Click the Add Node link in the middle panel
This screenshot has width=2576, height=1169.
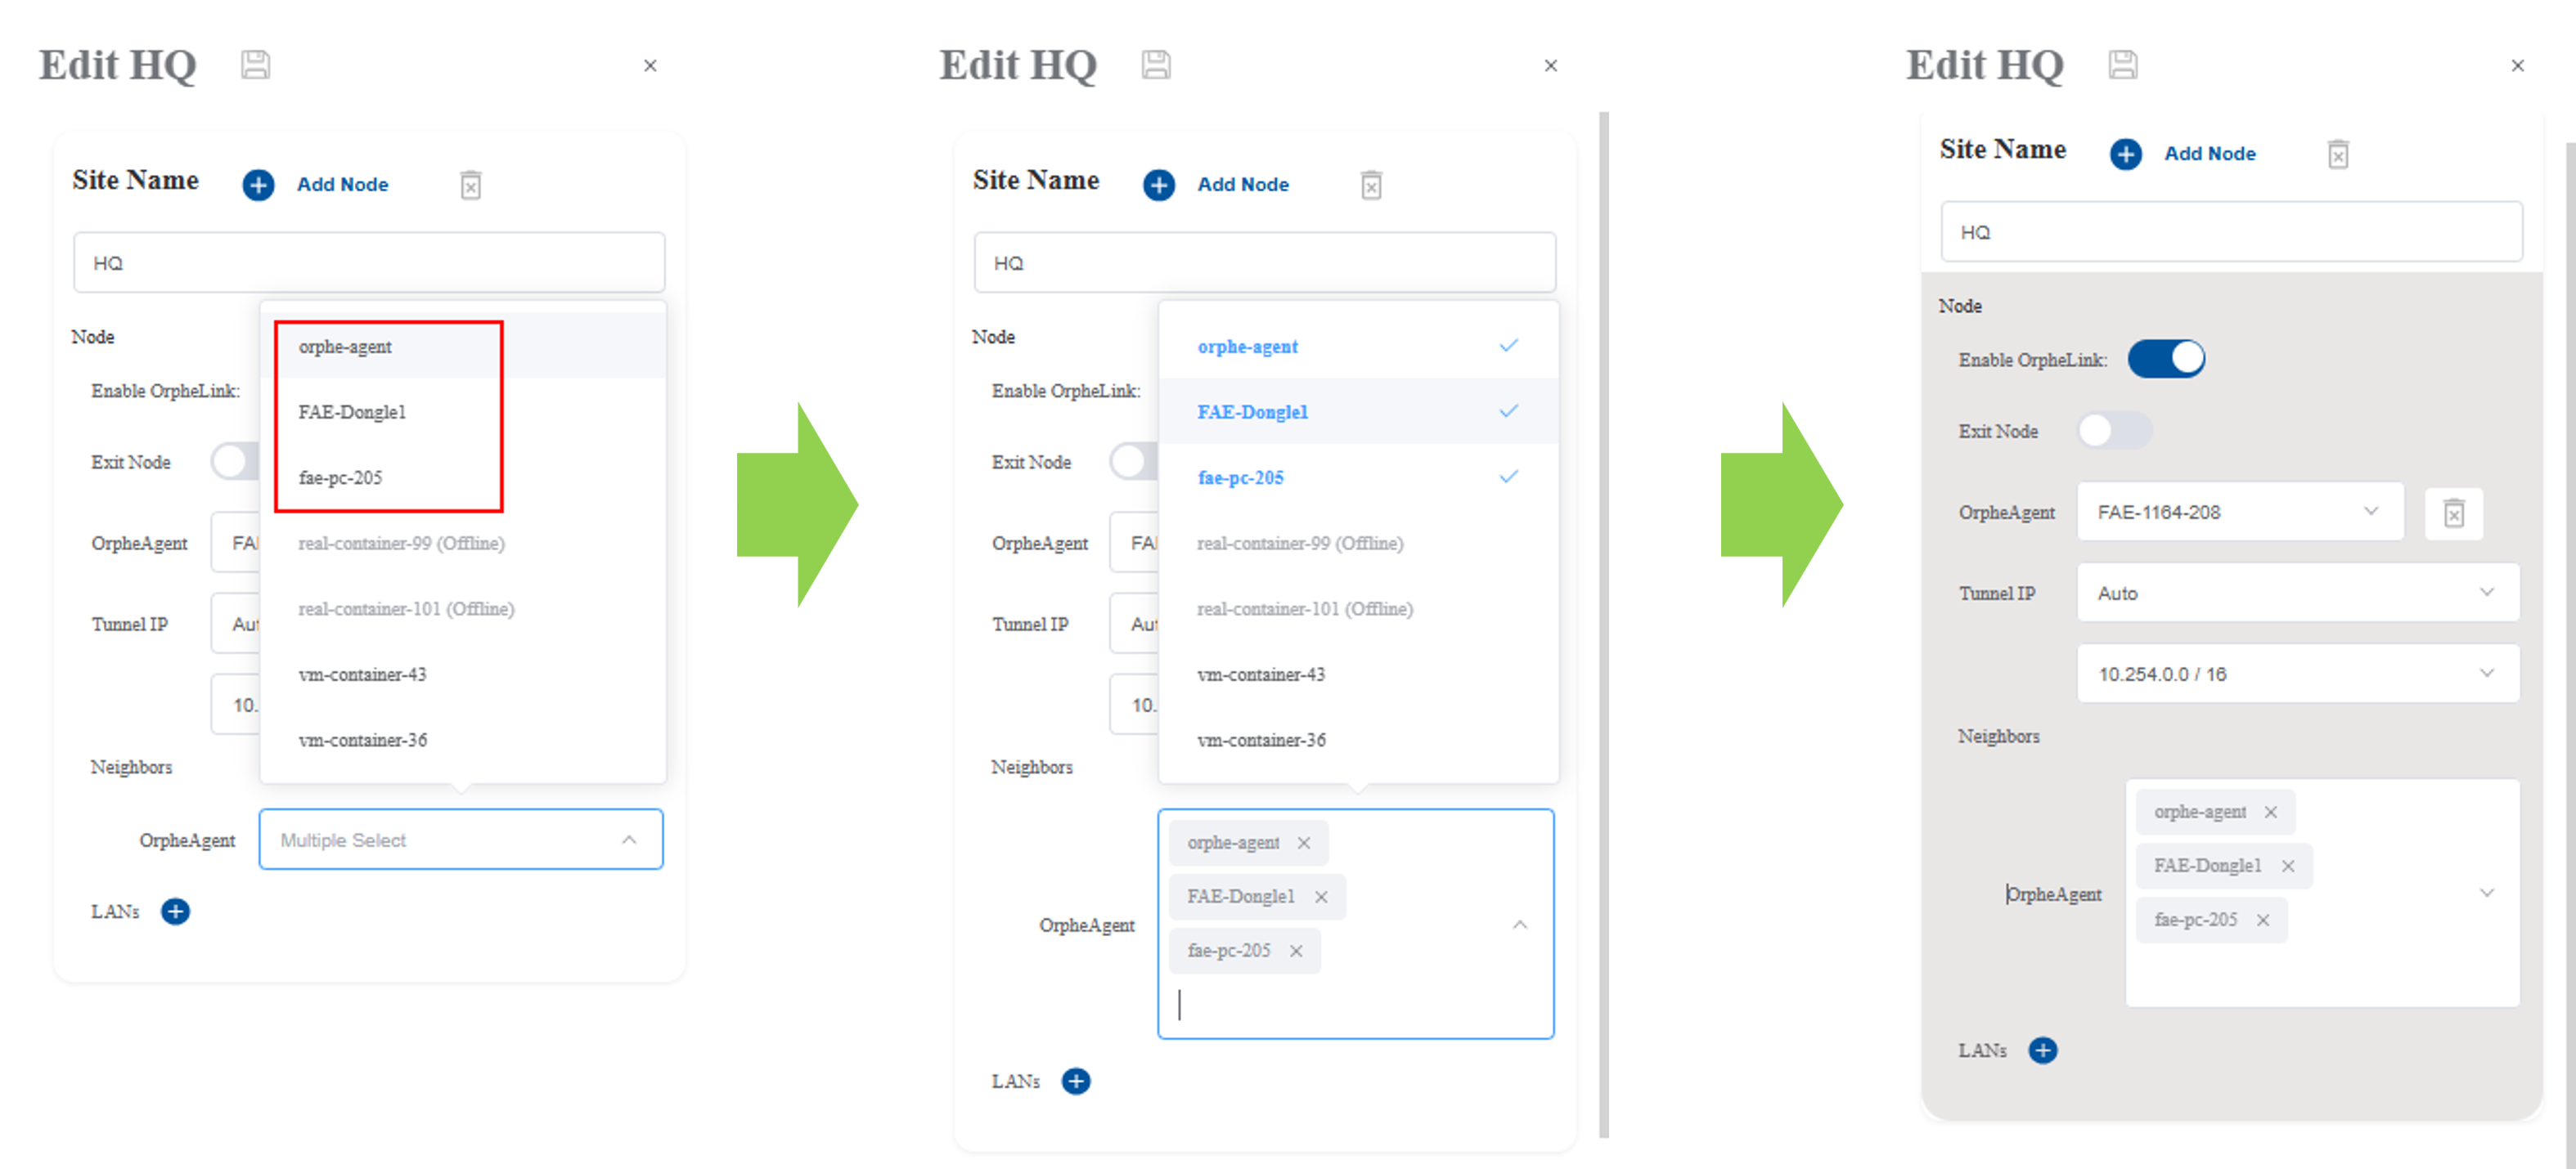pyautogui.click(x=1243, y=185)
